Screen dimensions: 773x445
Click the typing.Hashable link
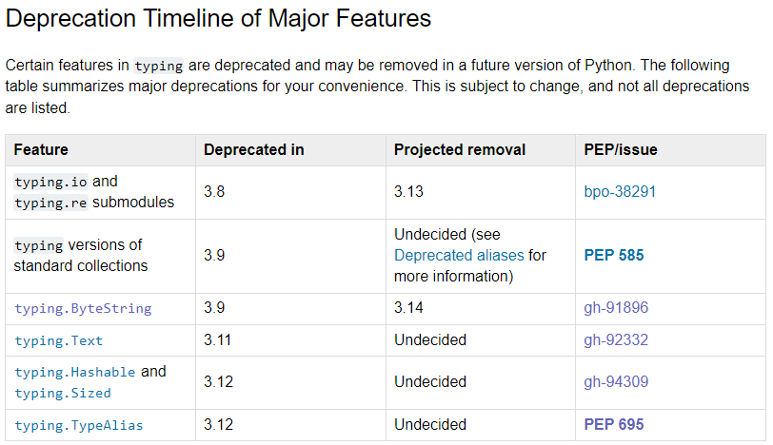click(x=75, y=372)
